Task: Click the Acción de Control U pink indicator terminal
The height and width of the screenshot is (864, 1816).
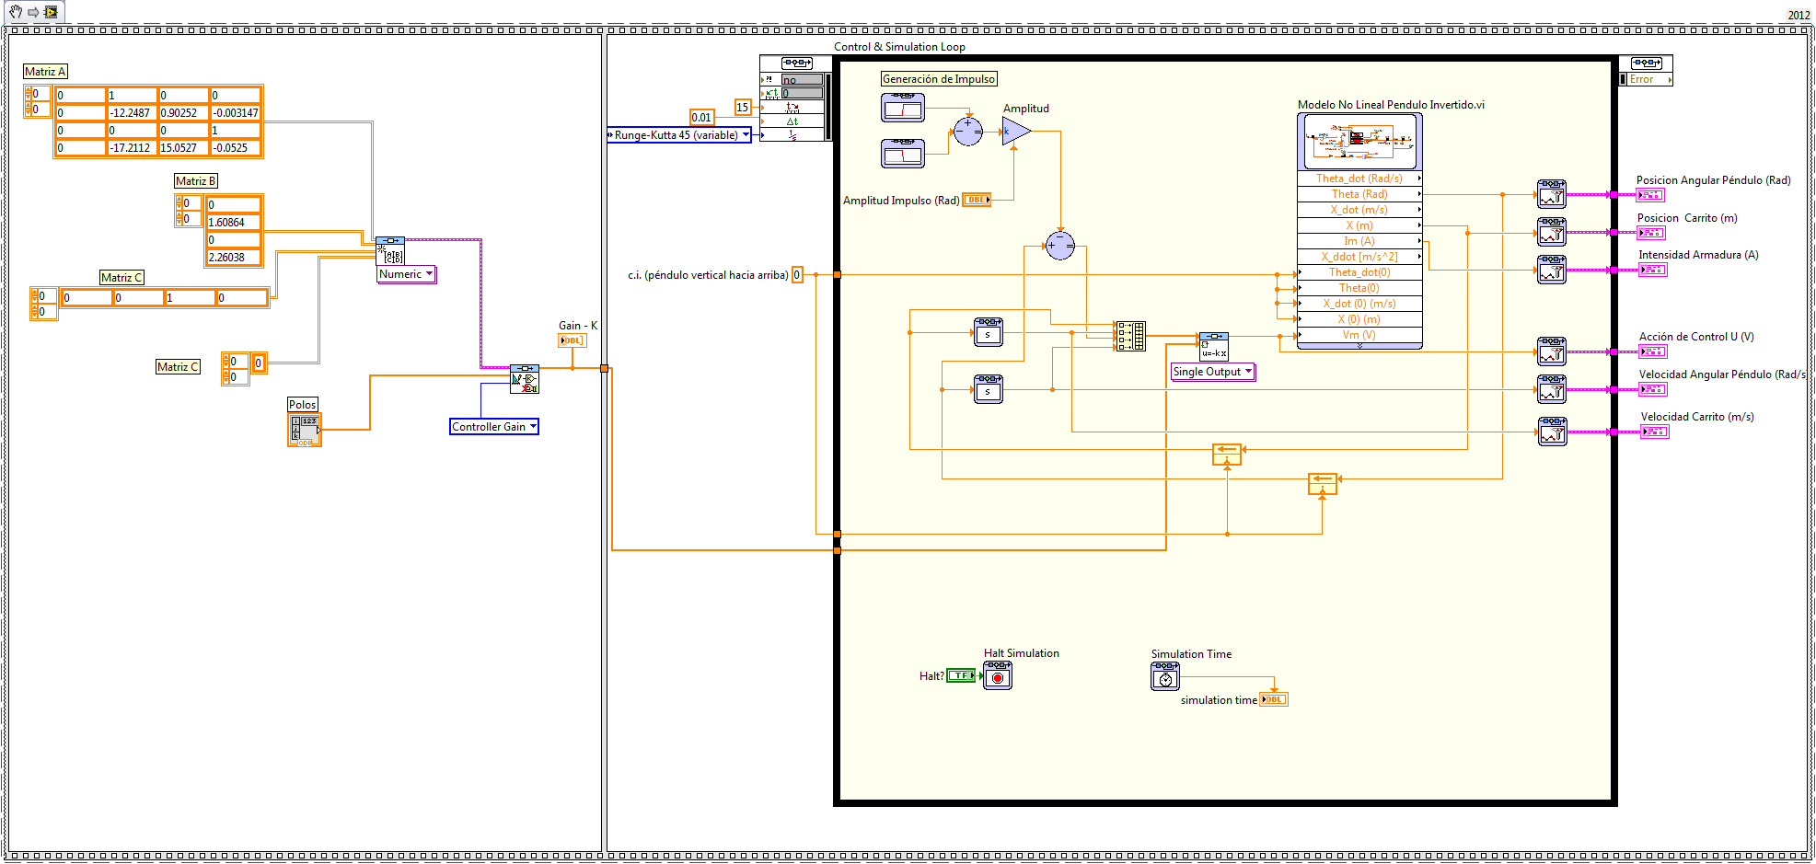Action: tap(1653, 351)
